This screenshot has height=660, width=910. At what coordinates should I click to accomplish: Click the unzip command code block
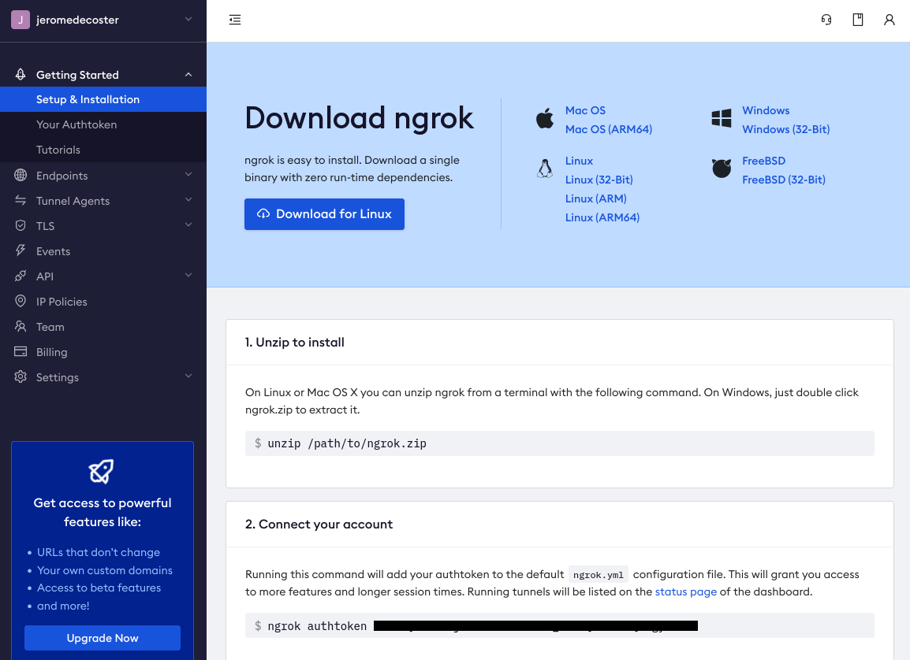[559, 443]
